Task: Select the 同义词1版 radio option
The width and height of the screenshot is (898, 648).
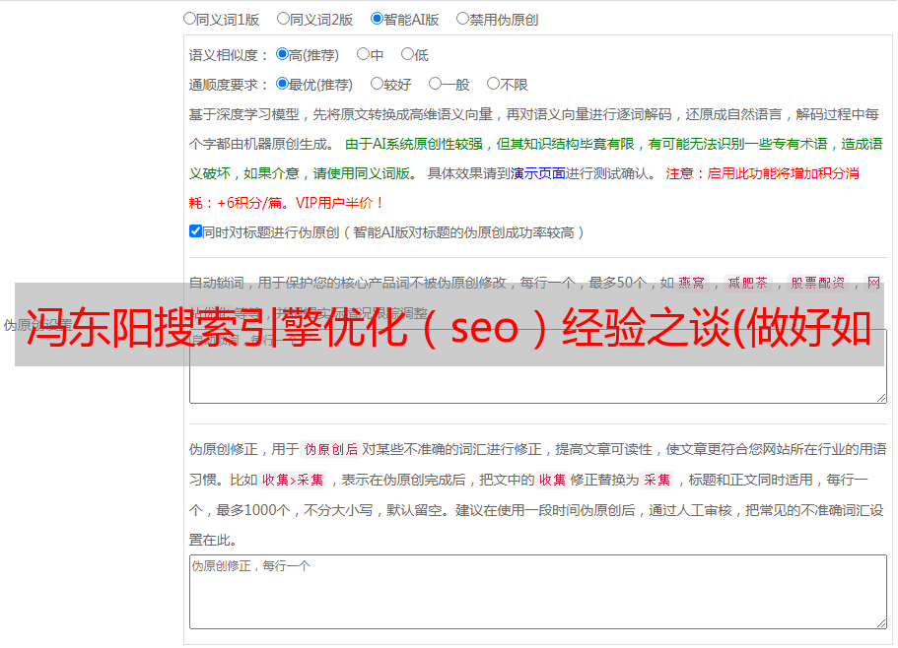Action: click(189, 19)
